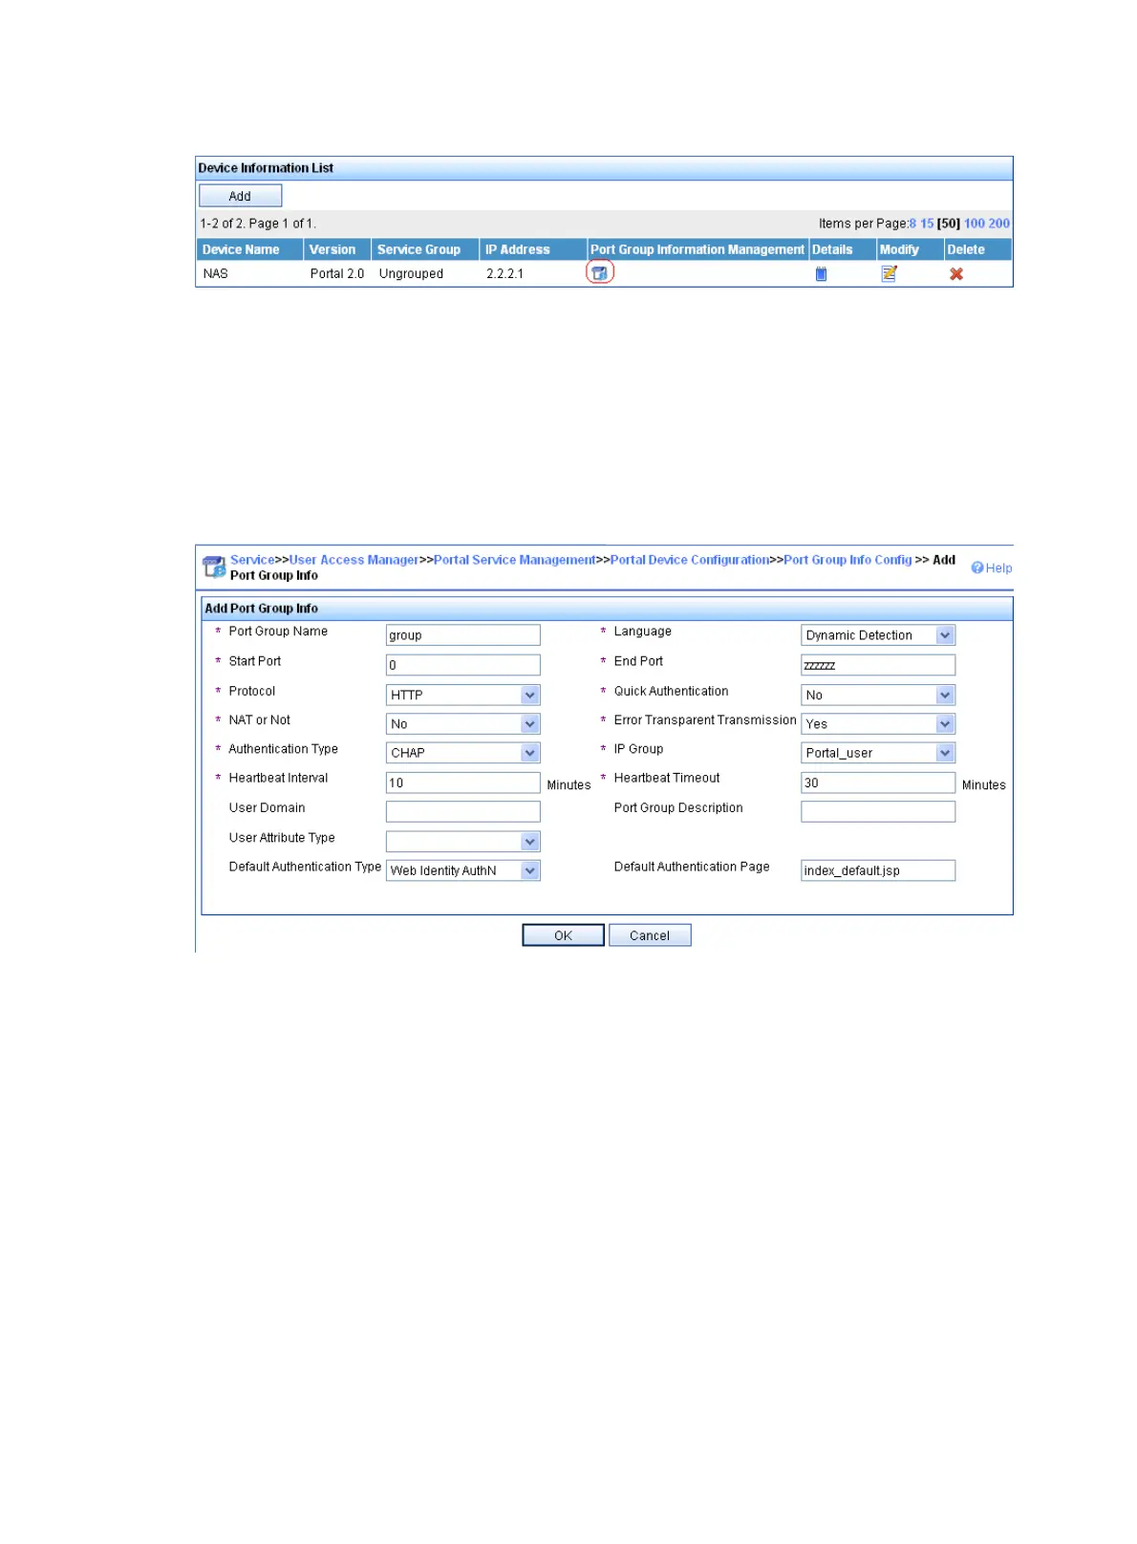Screen dimensions: 1137x1544
Task: Click the Start Port input field
Action: pos(463,665)
